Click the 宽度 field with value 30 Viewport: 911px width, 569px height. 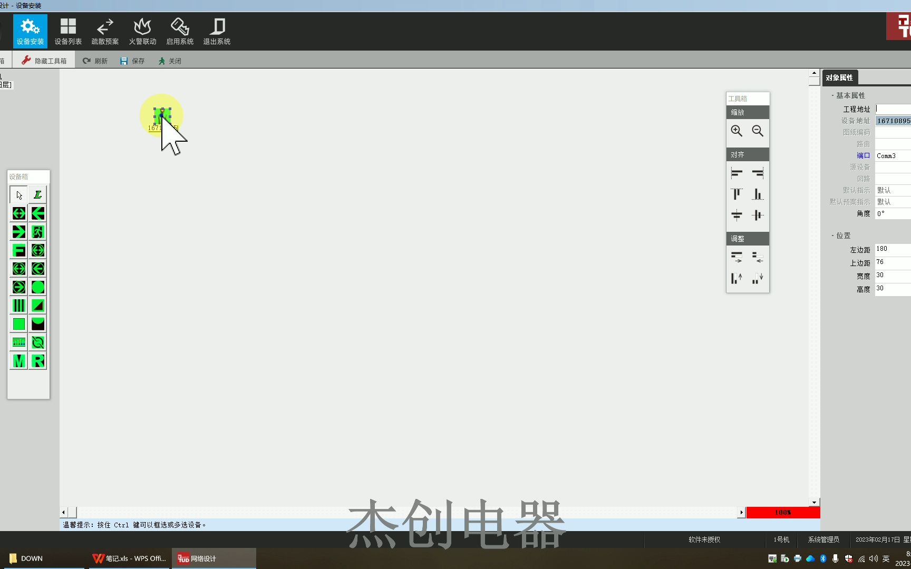(x=893, y=276)
